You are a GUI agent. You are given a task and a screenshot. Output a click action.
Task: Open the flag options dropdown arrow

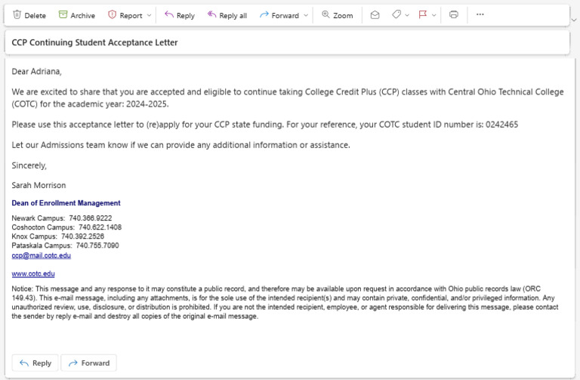(434, 16)
